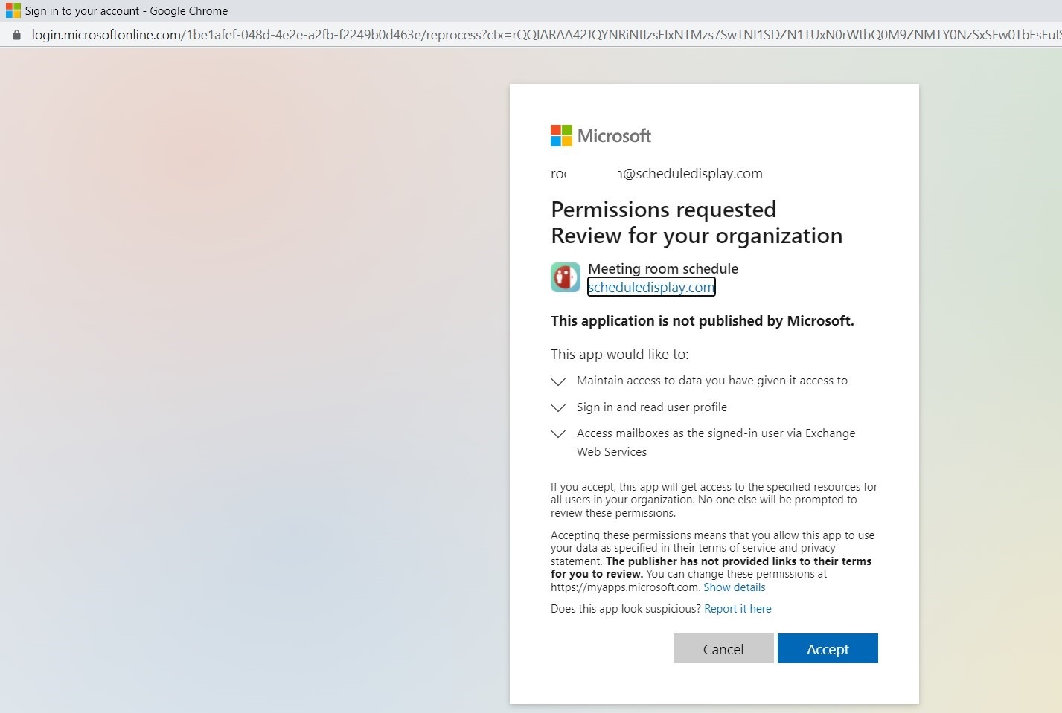
Task: Click 'Sign in to your account - Google Chrome' title
Action: click(x=127, y=11)
